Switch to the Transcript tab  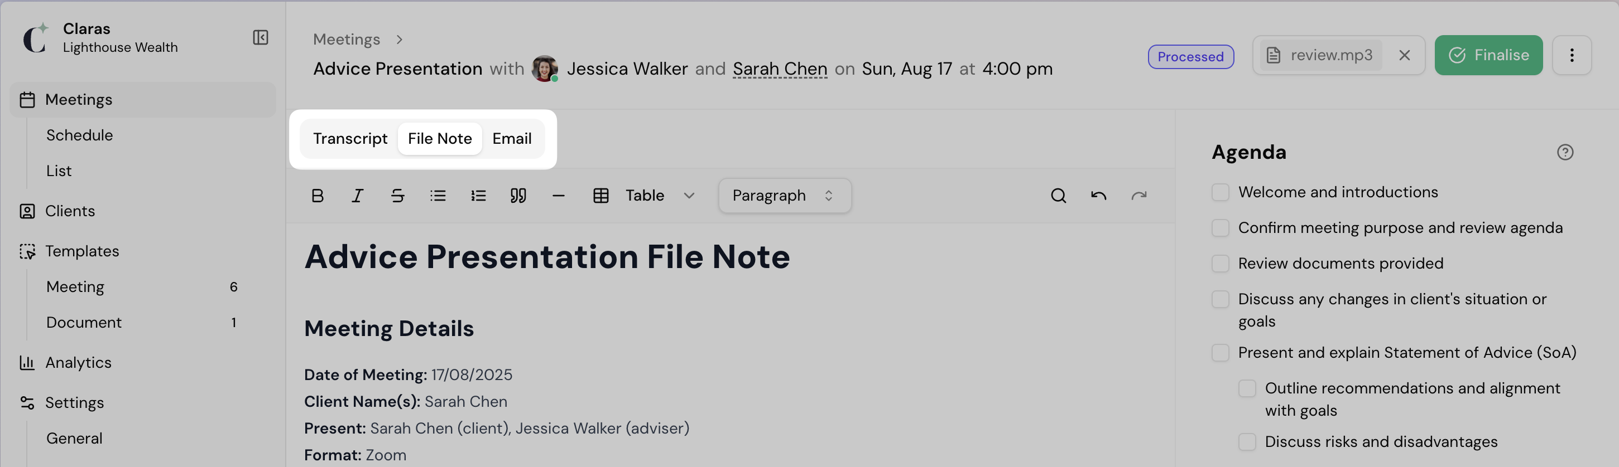click(x=350, y=139)
